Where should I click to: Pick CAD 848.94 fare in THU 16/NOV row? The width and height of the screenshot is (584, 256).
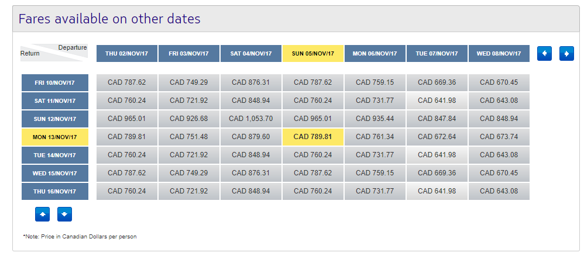pos(251,192)
